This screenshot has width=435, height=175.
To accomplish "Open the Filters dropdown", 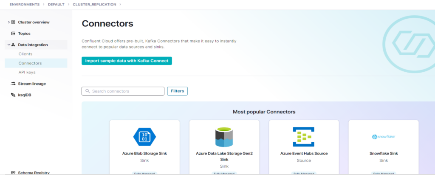I will click(177, 91).
